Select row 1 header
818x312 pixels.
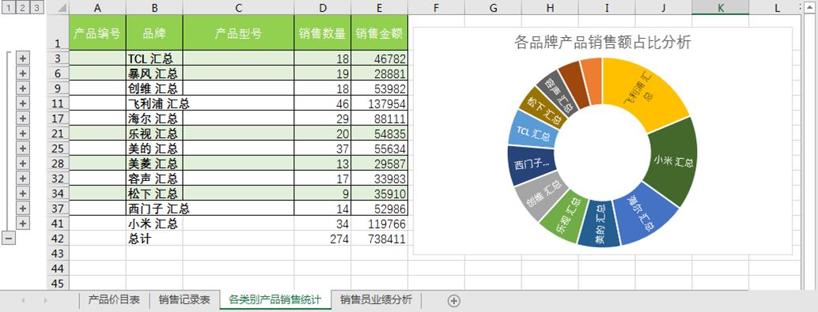pyautogui.click(x=58, y=32)
